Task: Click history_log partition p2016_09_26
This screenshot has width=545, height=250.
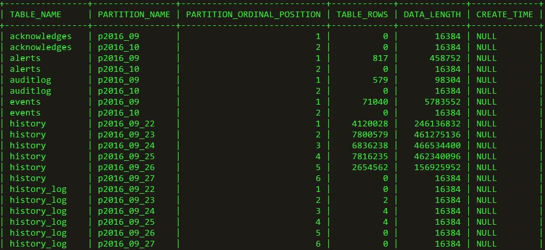Action: click(127, 233)
